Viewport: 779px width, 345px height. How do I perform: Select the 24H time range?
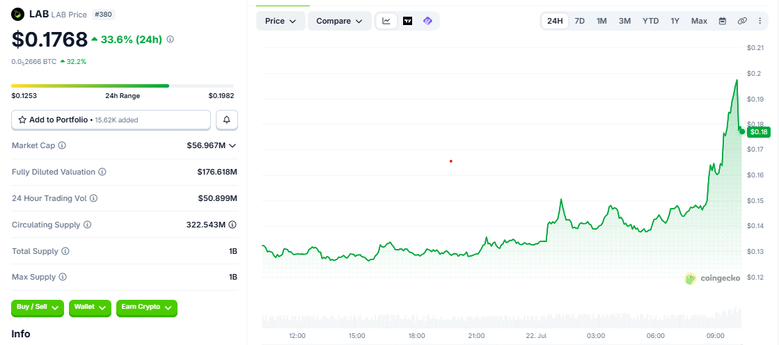[555, 21]
